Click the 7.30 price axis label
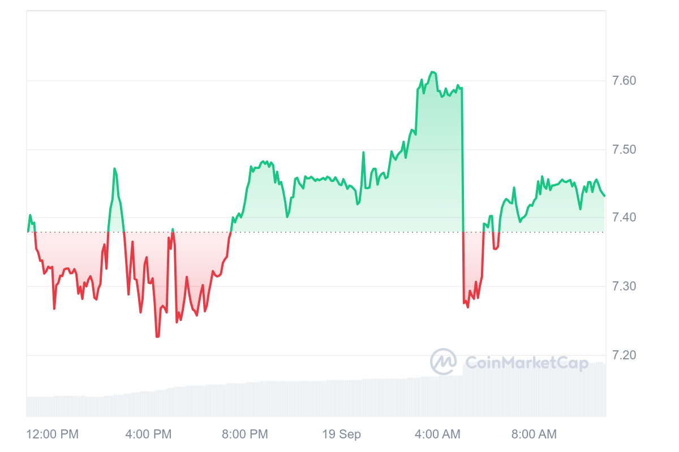The height and width of the screenshot is (452, 679). click(624, 286)
